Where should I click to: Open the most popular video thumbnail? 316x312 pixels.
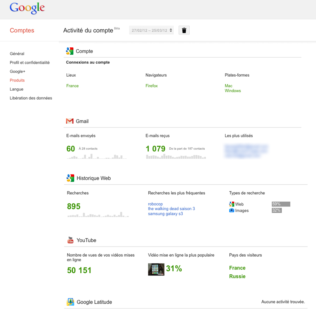(x=156, y=269)
